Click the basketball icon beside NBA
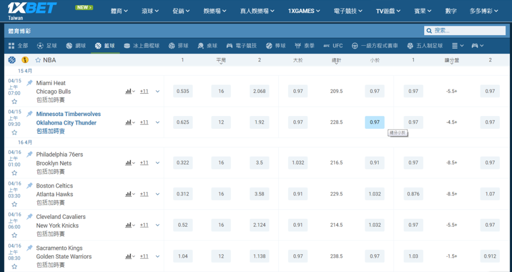Screen dimensions: 512x272 [x=12, y=60]
